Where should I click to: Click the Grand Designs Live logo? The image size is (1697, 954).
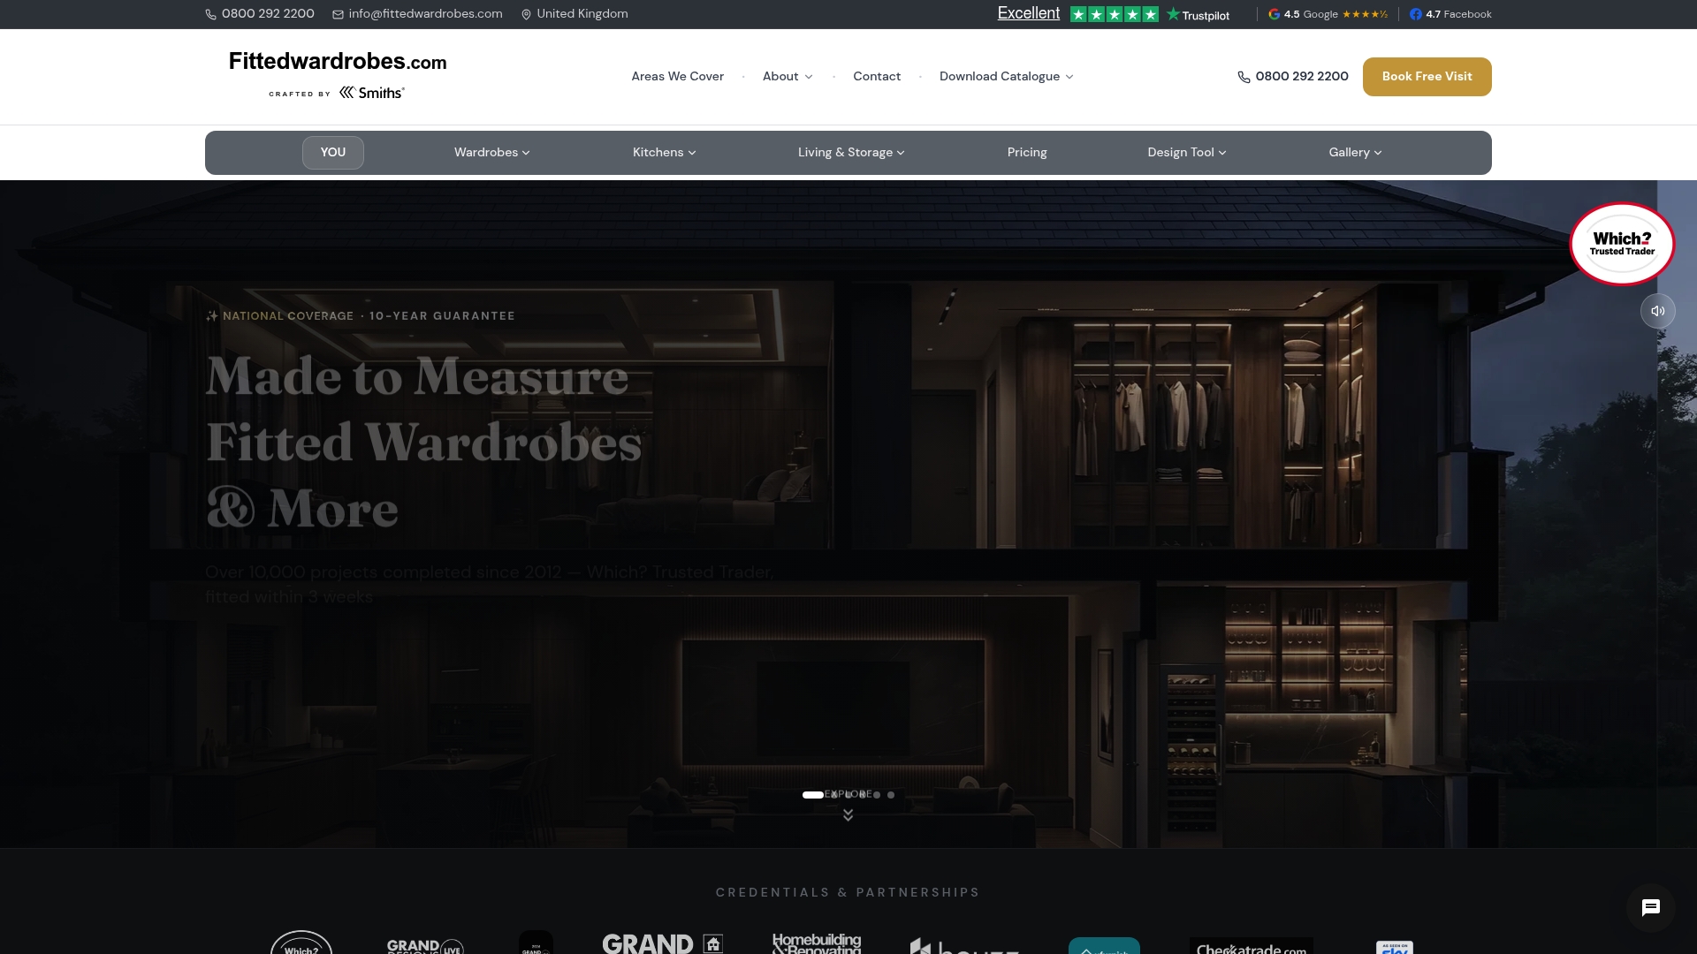(x=425, y=945)
